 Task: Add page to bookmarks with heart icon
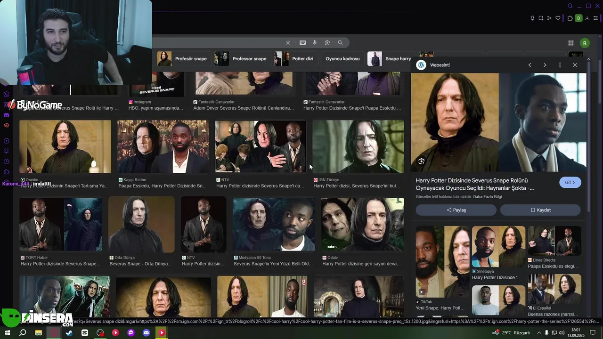pyautogui.click(x=558, y=18)
